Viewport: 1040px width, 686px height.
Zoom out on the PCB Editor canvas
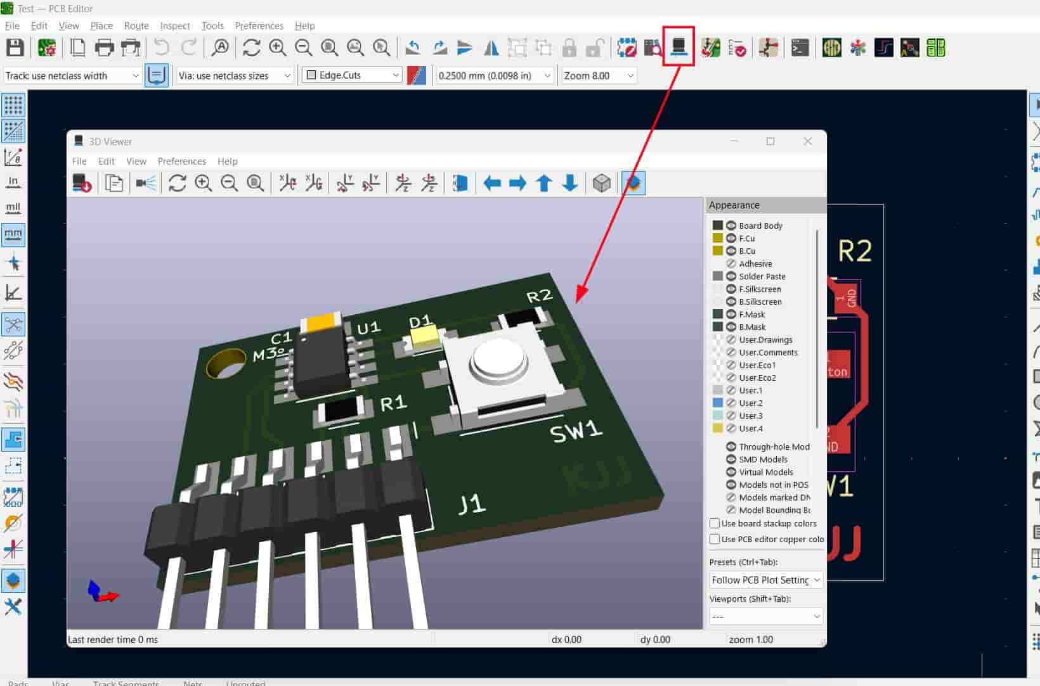pyautogui.click(x=304, y=48)
